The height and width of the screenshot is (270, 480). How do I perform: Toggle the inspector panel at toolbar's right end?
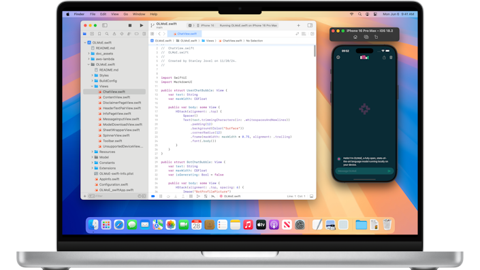tap(310, 25)
